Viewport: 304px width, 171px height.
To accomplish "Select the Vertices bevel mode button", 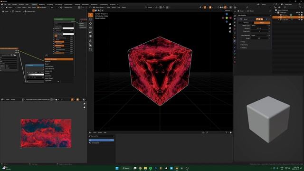I will tap(246, 23).
